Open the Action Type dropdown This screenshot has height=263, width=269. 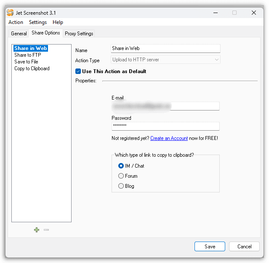165,60
